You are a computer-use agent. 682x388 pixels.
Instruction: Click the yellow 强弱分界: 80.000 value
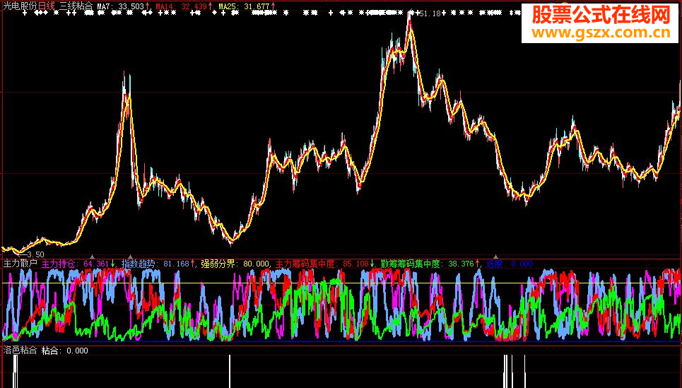point(235,264)
